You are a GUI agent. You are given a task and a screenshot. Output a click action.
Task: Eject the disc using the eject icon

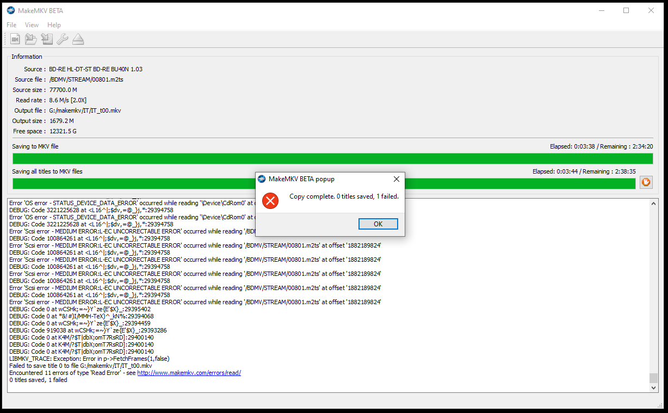78,39
